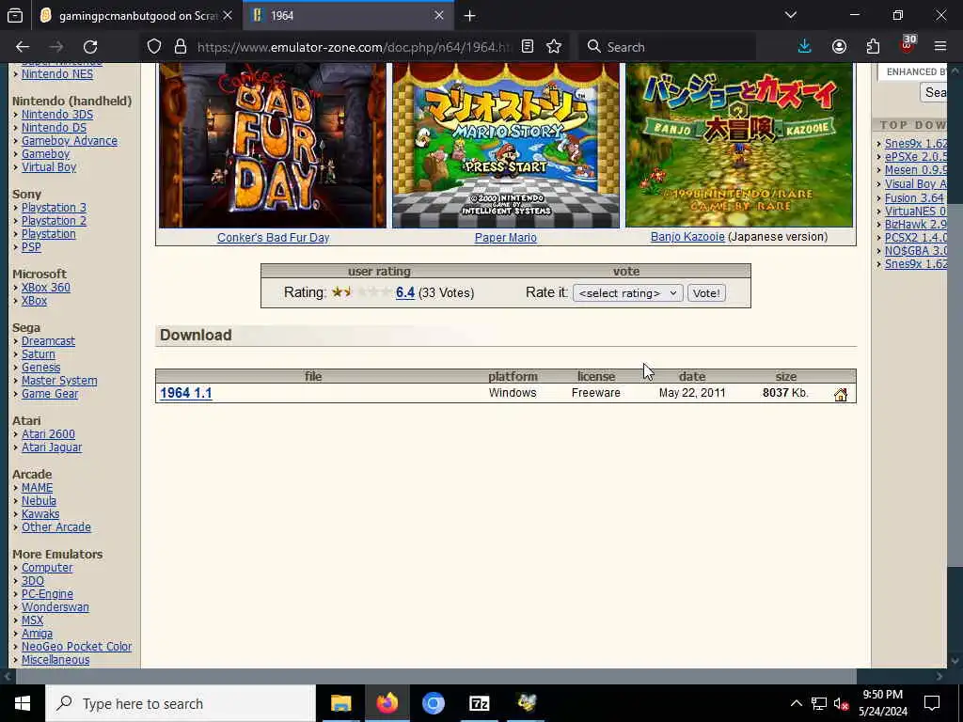Close the gamingpcmanbutgood Scratch tab
Viewport: 963px width, 722px height.
[x=228, y=15]
